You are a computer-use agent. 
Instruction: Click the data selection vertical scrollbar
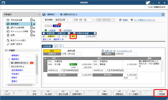[37, 65]
